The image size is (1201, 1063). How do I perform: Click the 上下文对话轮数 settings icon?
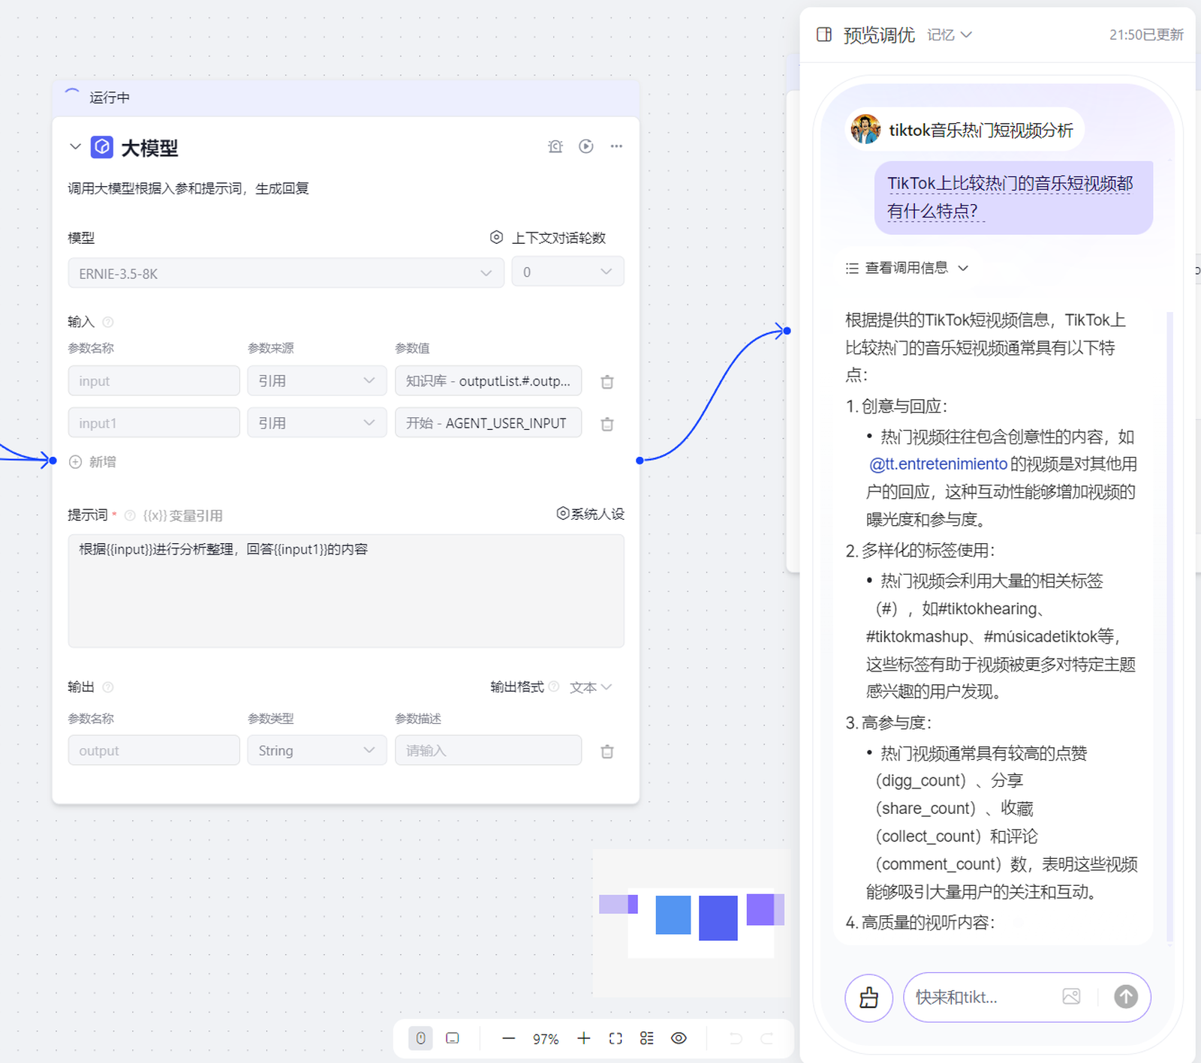tap(496, 237)
